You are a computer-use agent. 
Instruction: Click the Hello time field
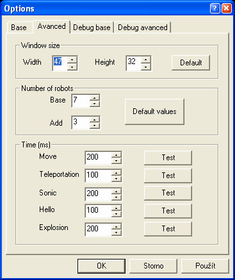click(98, 211)
